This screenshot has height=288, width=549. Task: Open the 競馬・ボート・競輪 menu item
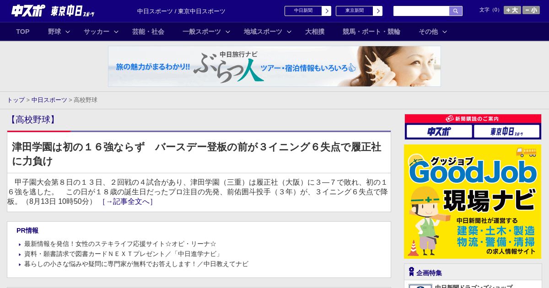click(371, 32)
